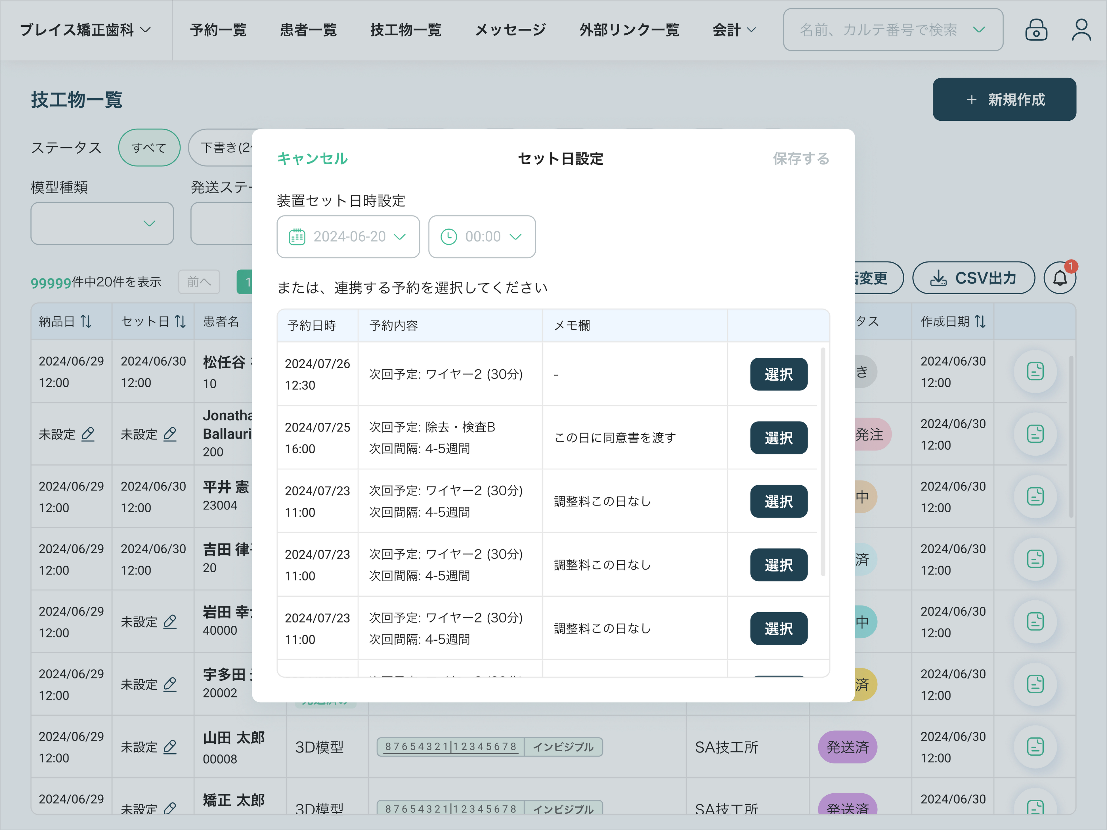Sort by セット日 column
The height and width of the screenshot is (830, 1107).
point(181,321)
